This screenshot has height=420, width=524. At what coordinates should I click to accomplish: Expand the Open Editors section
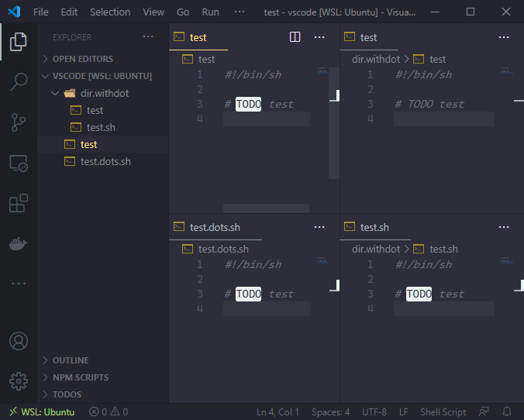pos(103,59)
